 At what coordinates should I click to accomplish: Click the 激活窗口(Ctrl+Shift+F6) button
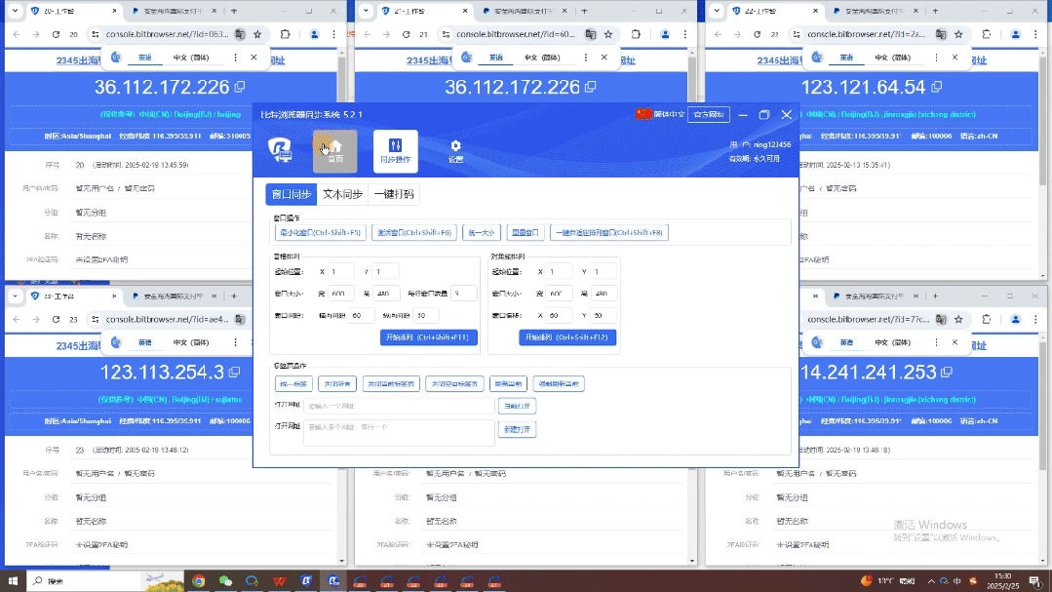click(x=414, y=233)
